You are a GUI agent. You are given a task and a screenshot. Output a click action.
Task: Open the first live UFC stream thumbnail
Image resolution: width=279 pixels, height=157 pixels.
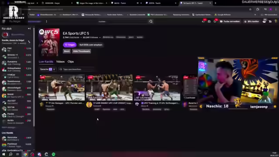pos(62,88)
